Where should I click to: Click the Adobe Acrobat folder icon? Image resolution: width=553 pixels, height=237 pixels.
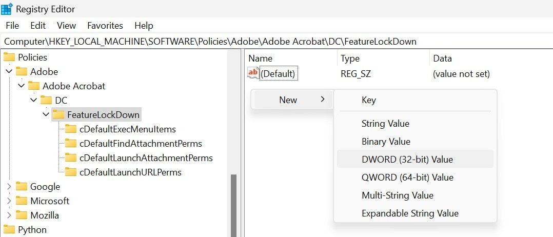34,86
